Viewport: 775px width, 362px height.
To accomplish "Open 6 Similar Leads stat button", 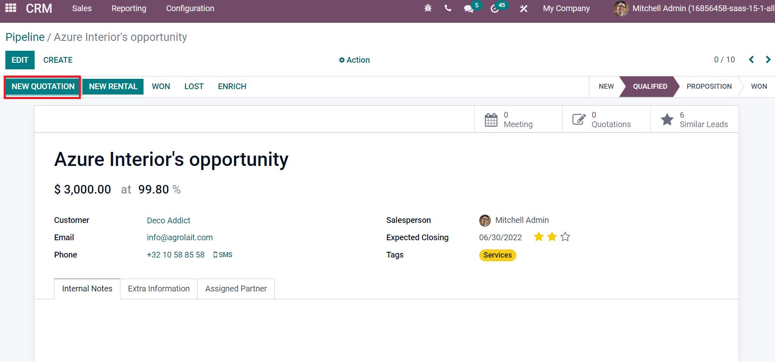I will 695,119.
